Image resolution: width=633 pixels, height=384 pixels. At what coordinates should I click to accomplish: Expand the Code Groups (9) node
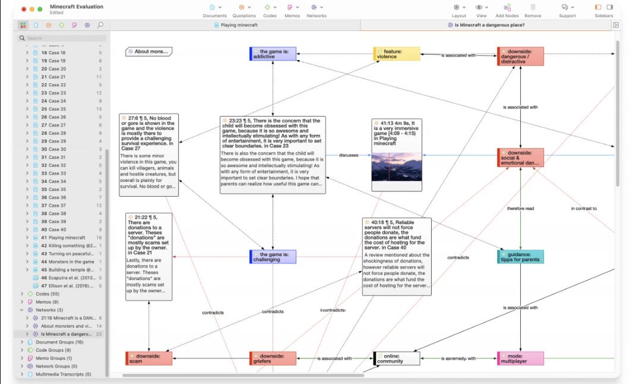click(x=22, y=350)
